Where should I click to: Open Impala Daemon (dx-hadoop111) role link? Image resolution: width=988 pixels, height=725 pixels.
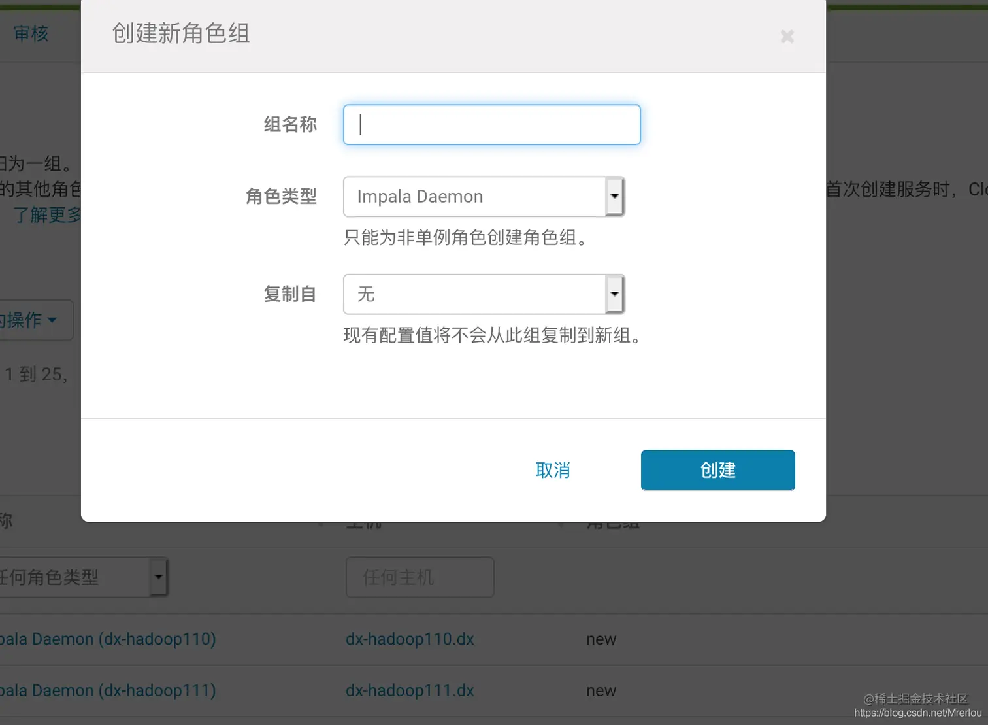click(x=108, y=691)
